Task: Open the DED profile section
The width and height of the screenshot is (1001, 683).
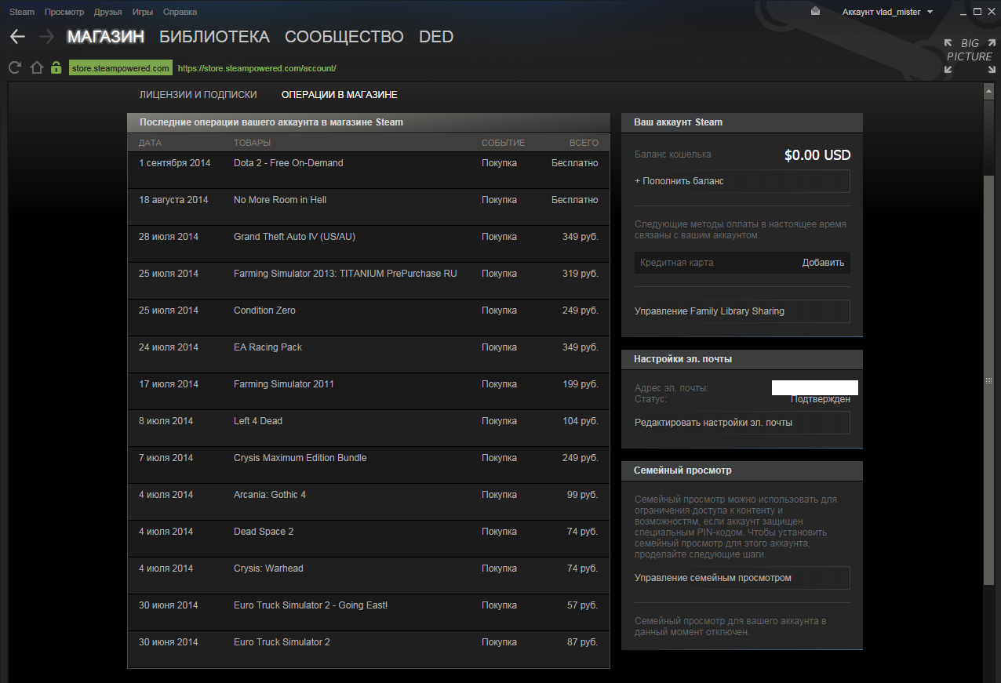Action: pos(436,37)
